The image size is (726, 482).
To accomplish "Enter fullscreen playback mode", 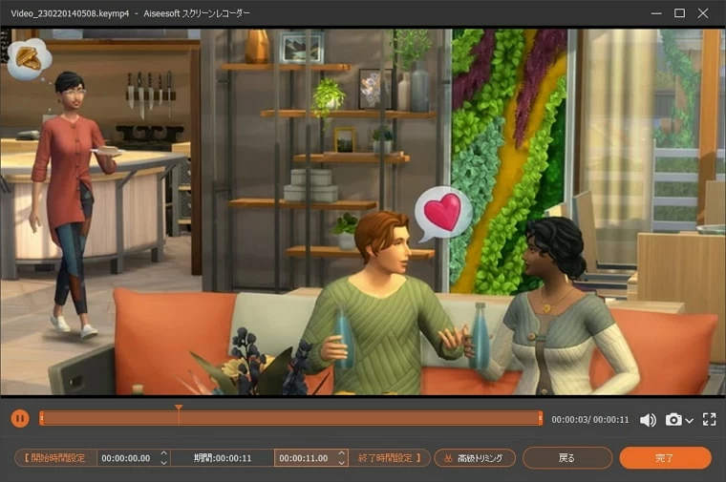I will (709, 420).
